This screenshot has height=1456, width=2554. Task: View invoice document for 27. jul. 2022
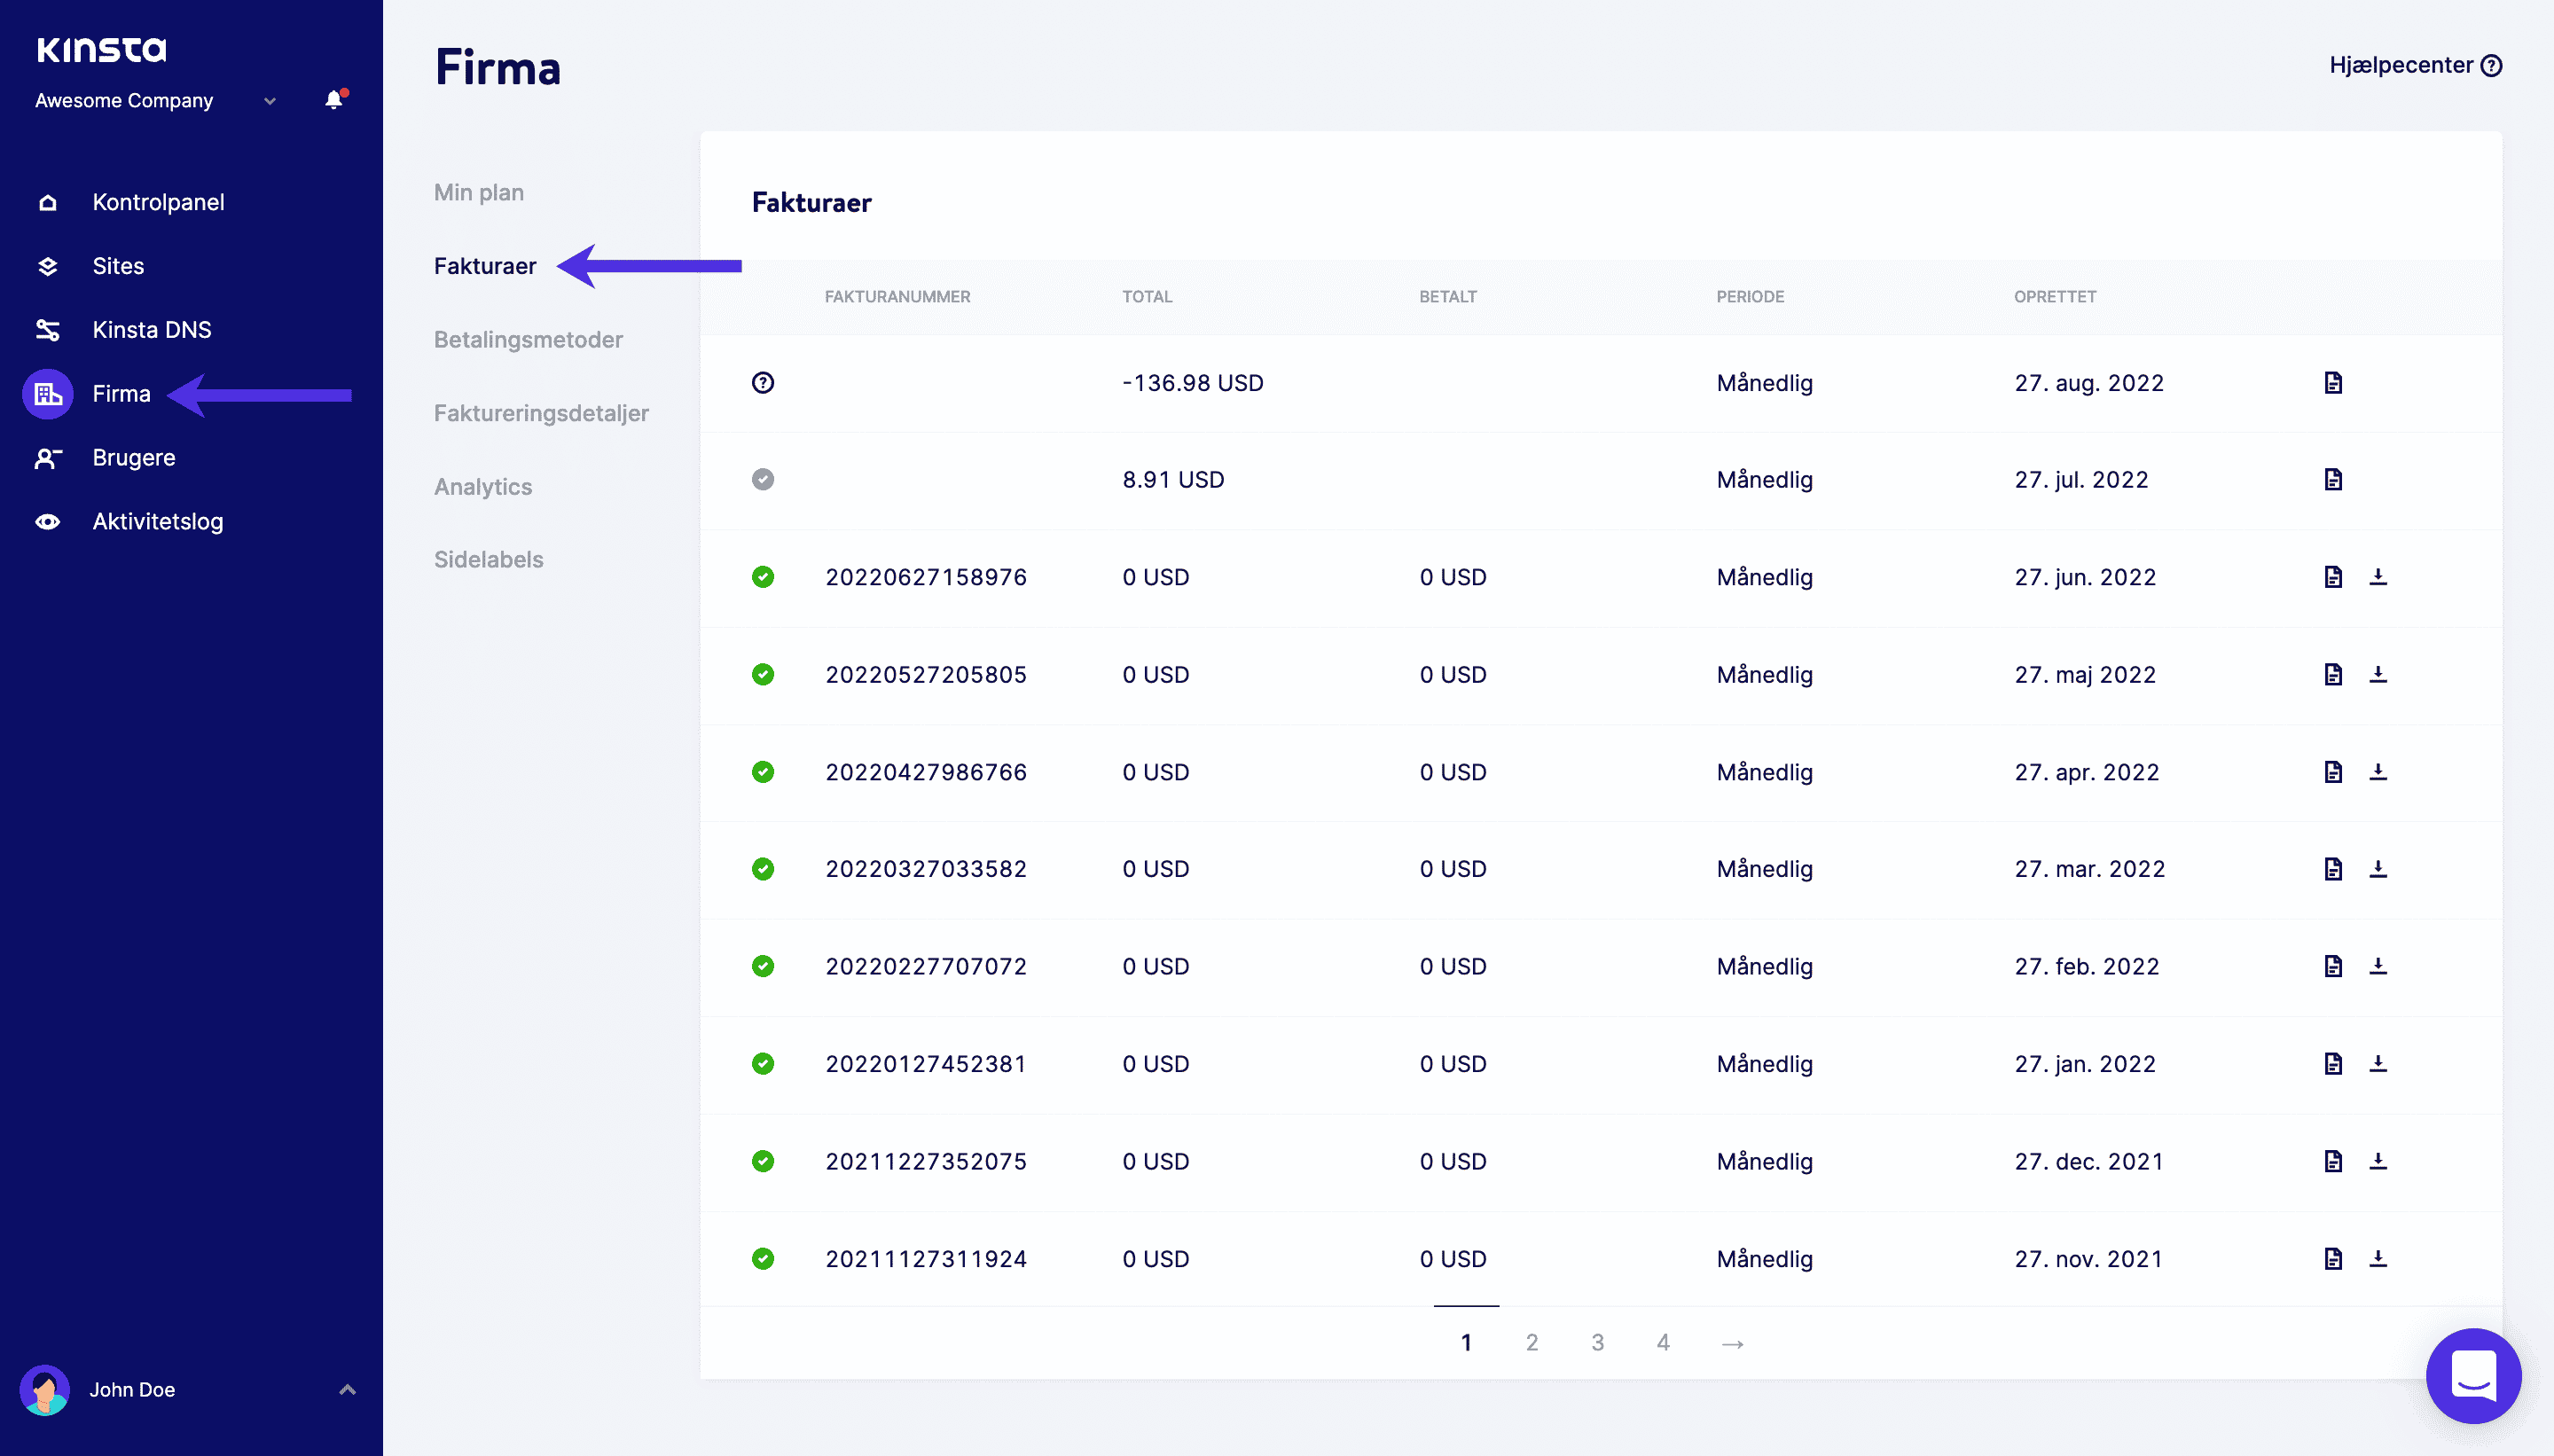(x=2333, y=480)
